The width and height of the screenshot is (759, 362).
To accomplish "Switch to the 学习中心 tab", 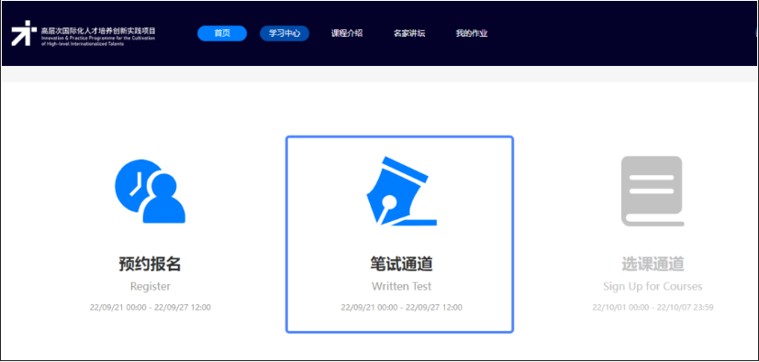I will (x=285, y=33).
